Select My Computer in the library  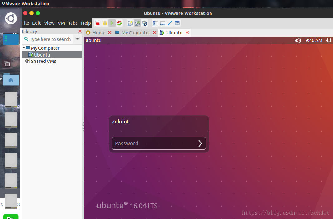point(45,48)
